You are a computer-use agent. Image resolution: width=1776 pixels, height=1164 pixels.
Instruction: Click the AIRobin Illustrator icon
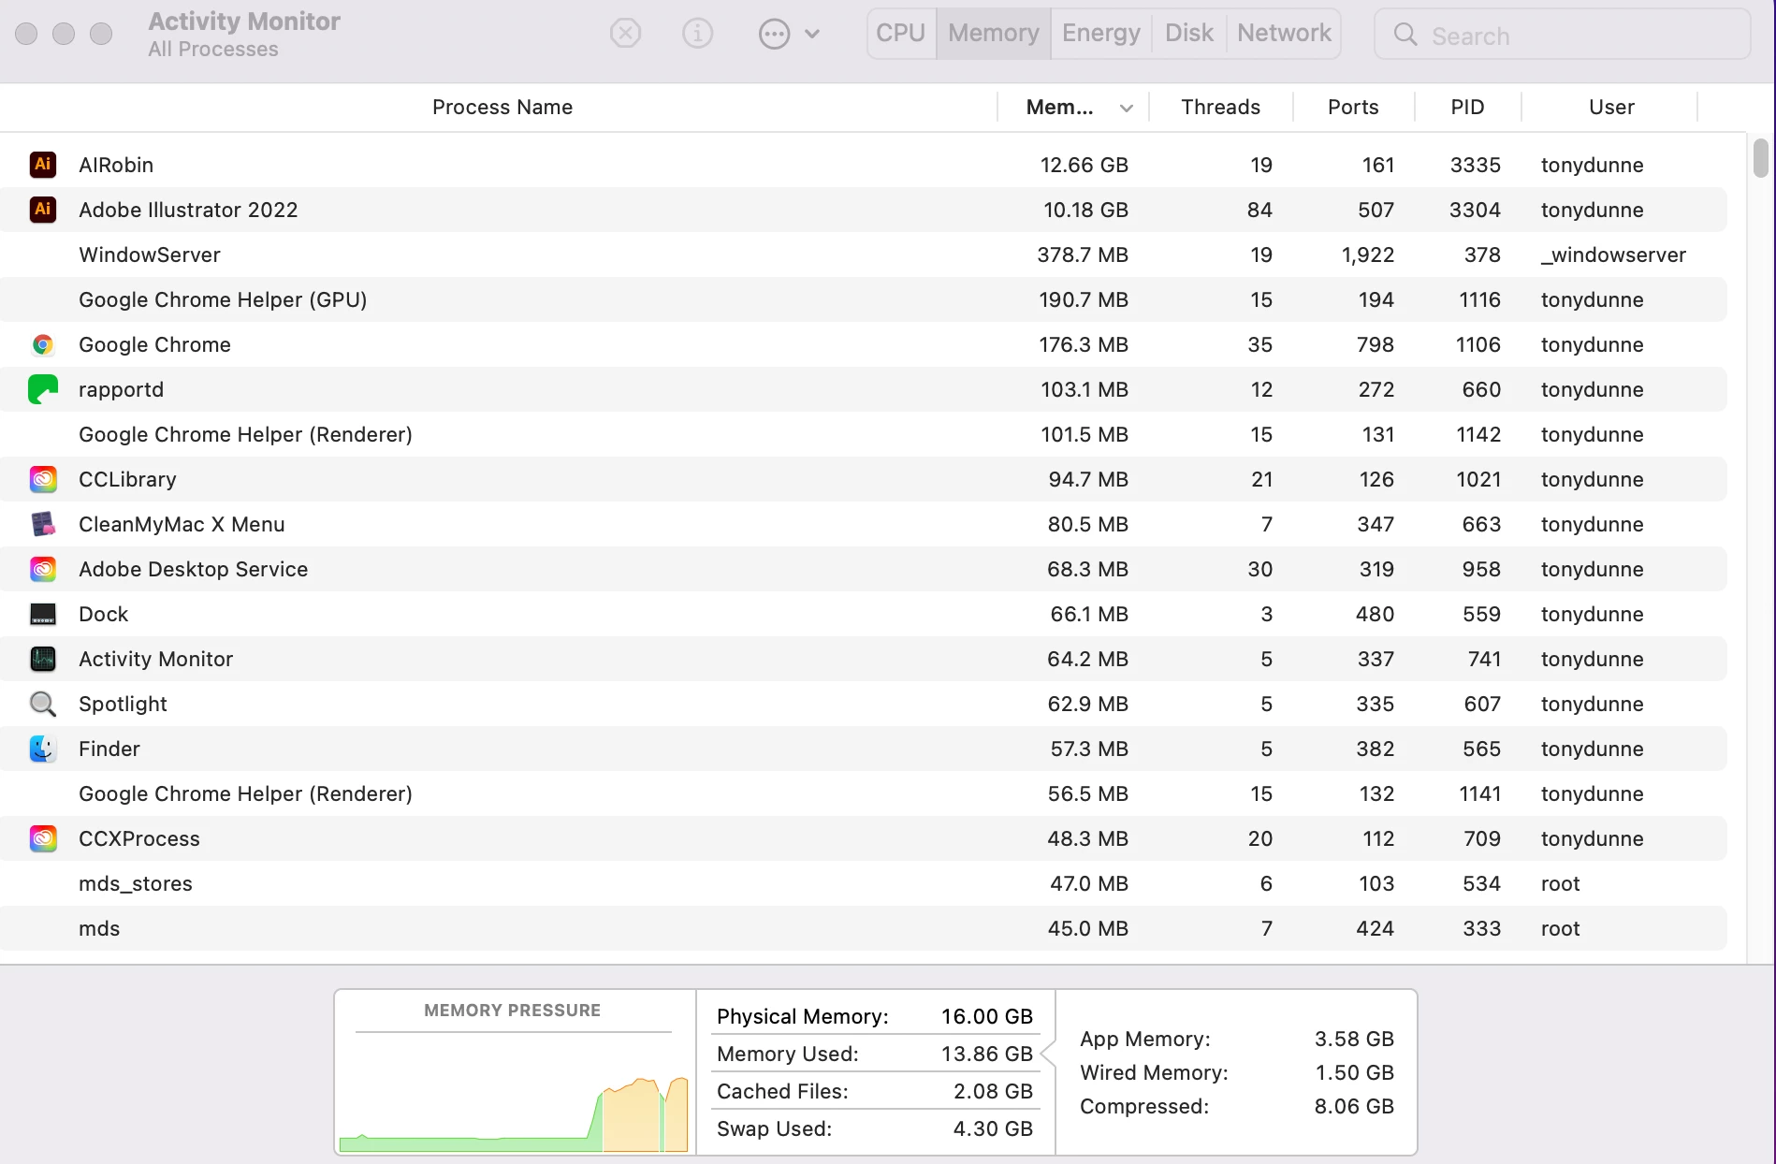point(43,164)
